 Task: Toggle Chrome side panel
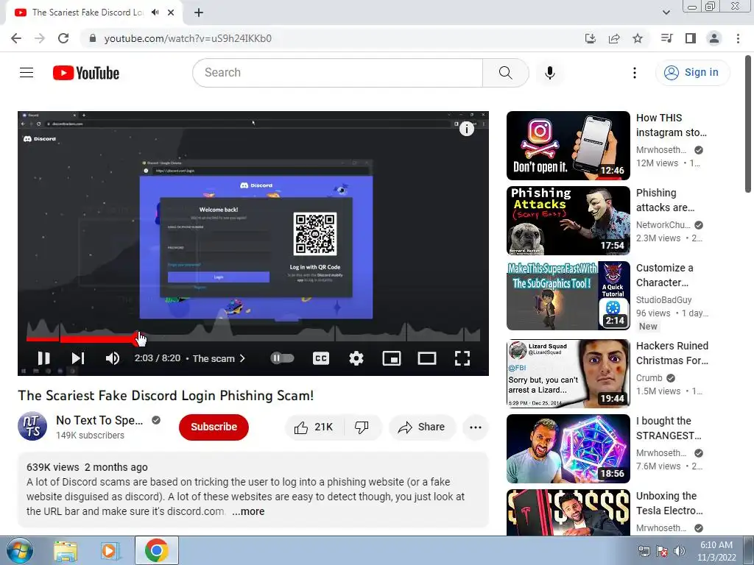(691, 38)
